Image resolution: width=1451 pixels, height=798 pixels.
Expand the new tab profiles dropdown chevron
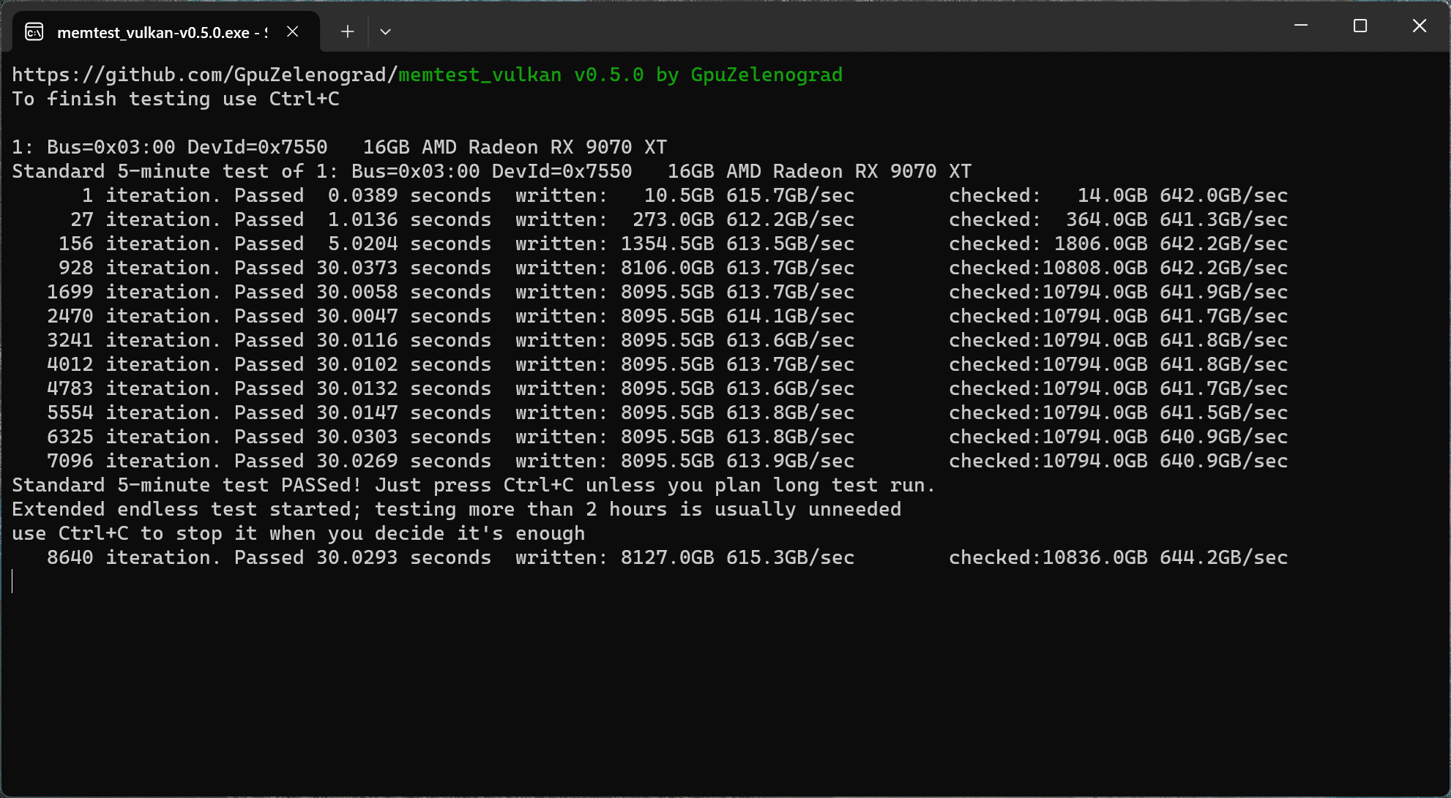click(385, 31)
